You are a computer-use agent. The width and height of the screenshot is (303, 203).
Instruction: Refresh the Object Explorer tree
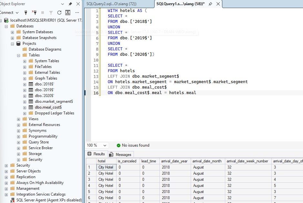pos(59,13)
